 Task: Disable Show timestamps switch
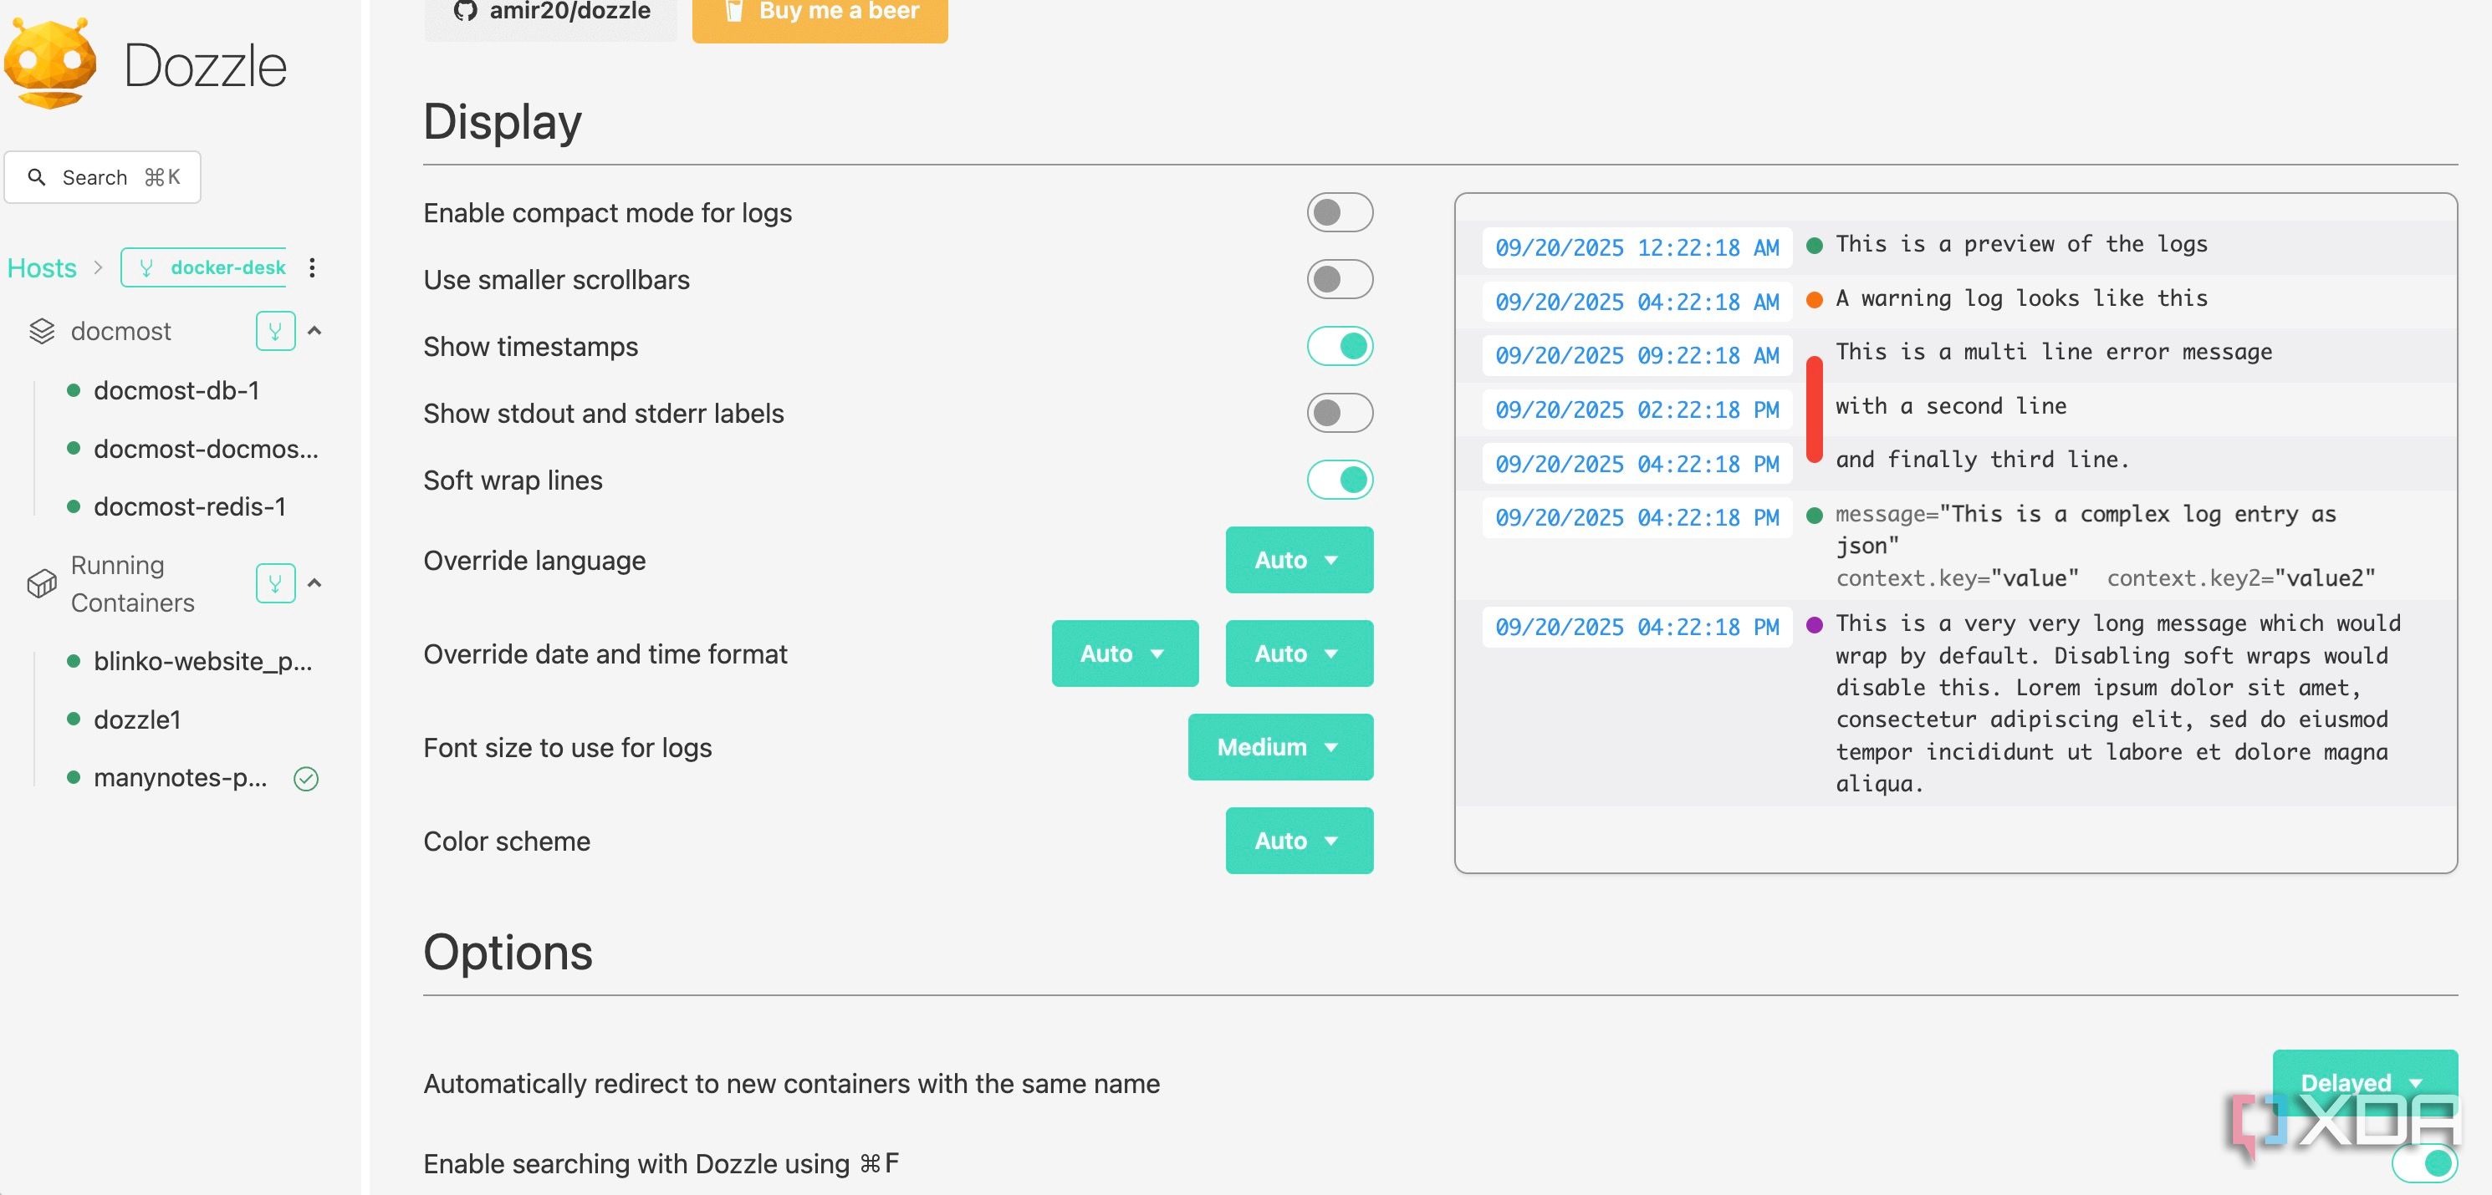pos(1340,346)
